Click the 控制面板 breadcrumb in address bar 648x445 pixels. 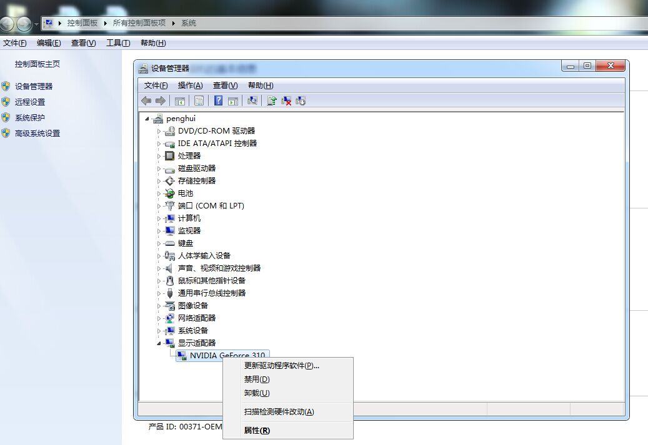(82, 23)
